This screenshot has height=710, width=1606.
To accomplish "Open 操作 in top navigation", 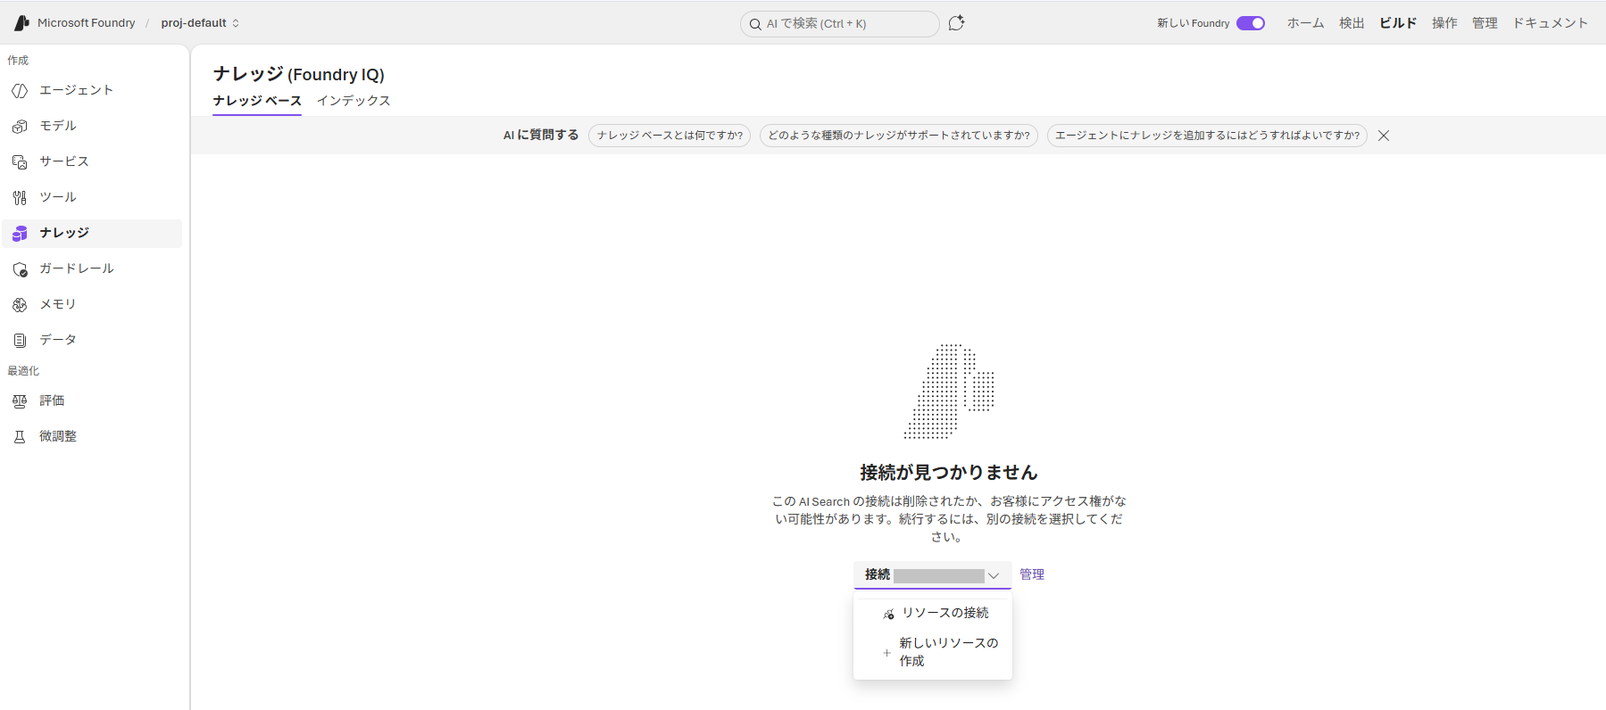I will [x=1444, y=23].
